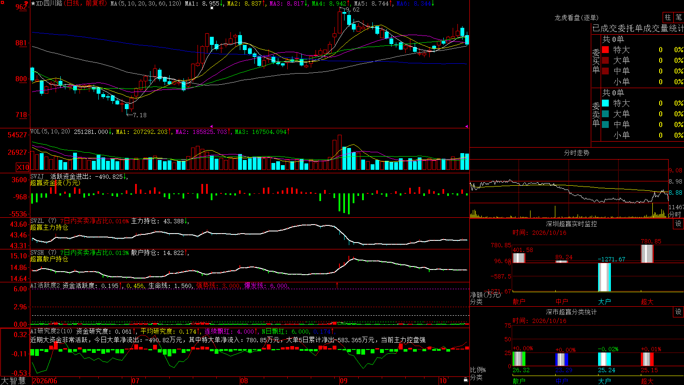Open the SVZJ indicator label
Screen dimensions: 684x385
(x=37, y=176)
